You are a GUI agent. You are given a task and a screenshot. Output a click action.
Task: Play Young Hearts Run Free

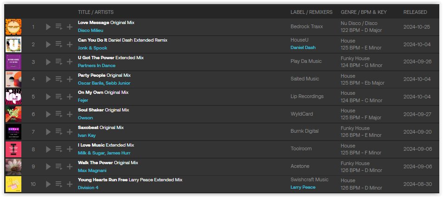coord(48,184)
